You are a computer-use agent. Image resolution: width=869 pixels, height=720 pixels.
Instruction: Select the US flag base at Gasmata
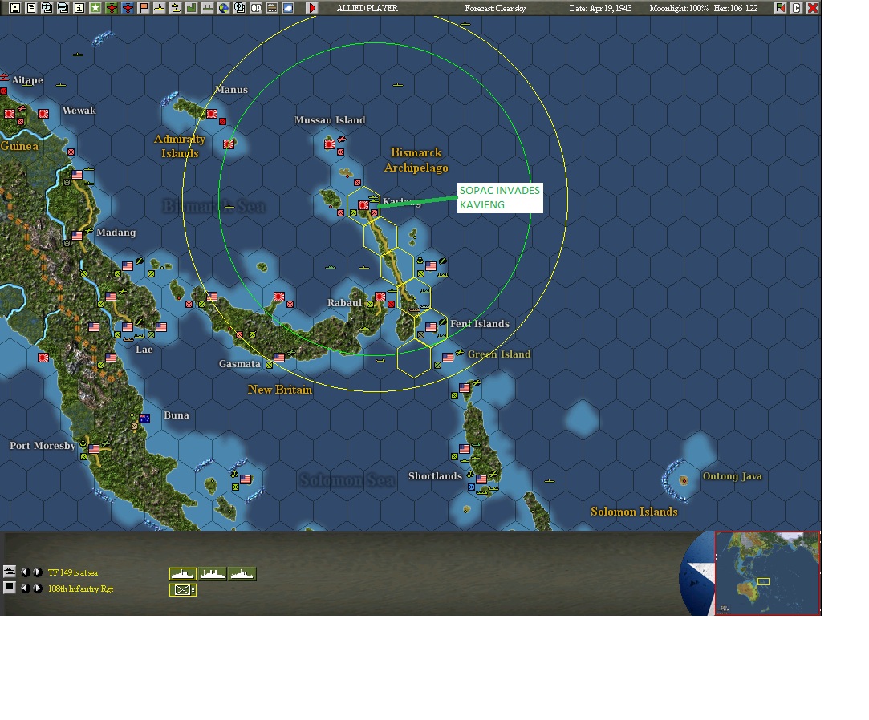tap(279, 358)
